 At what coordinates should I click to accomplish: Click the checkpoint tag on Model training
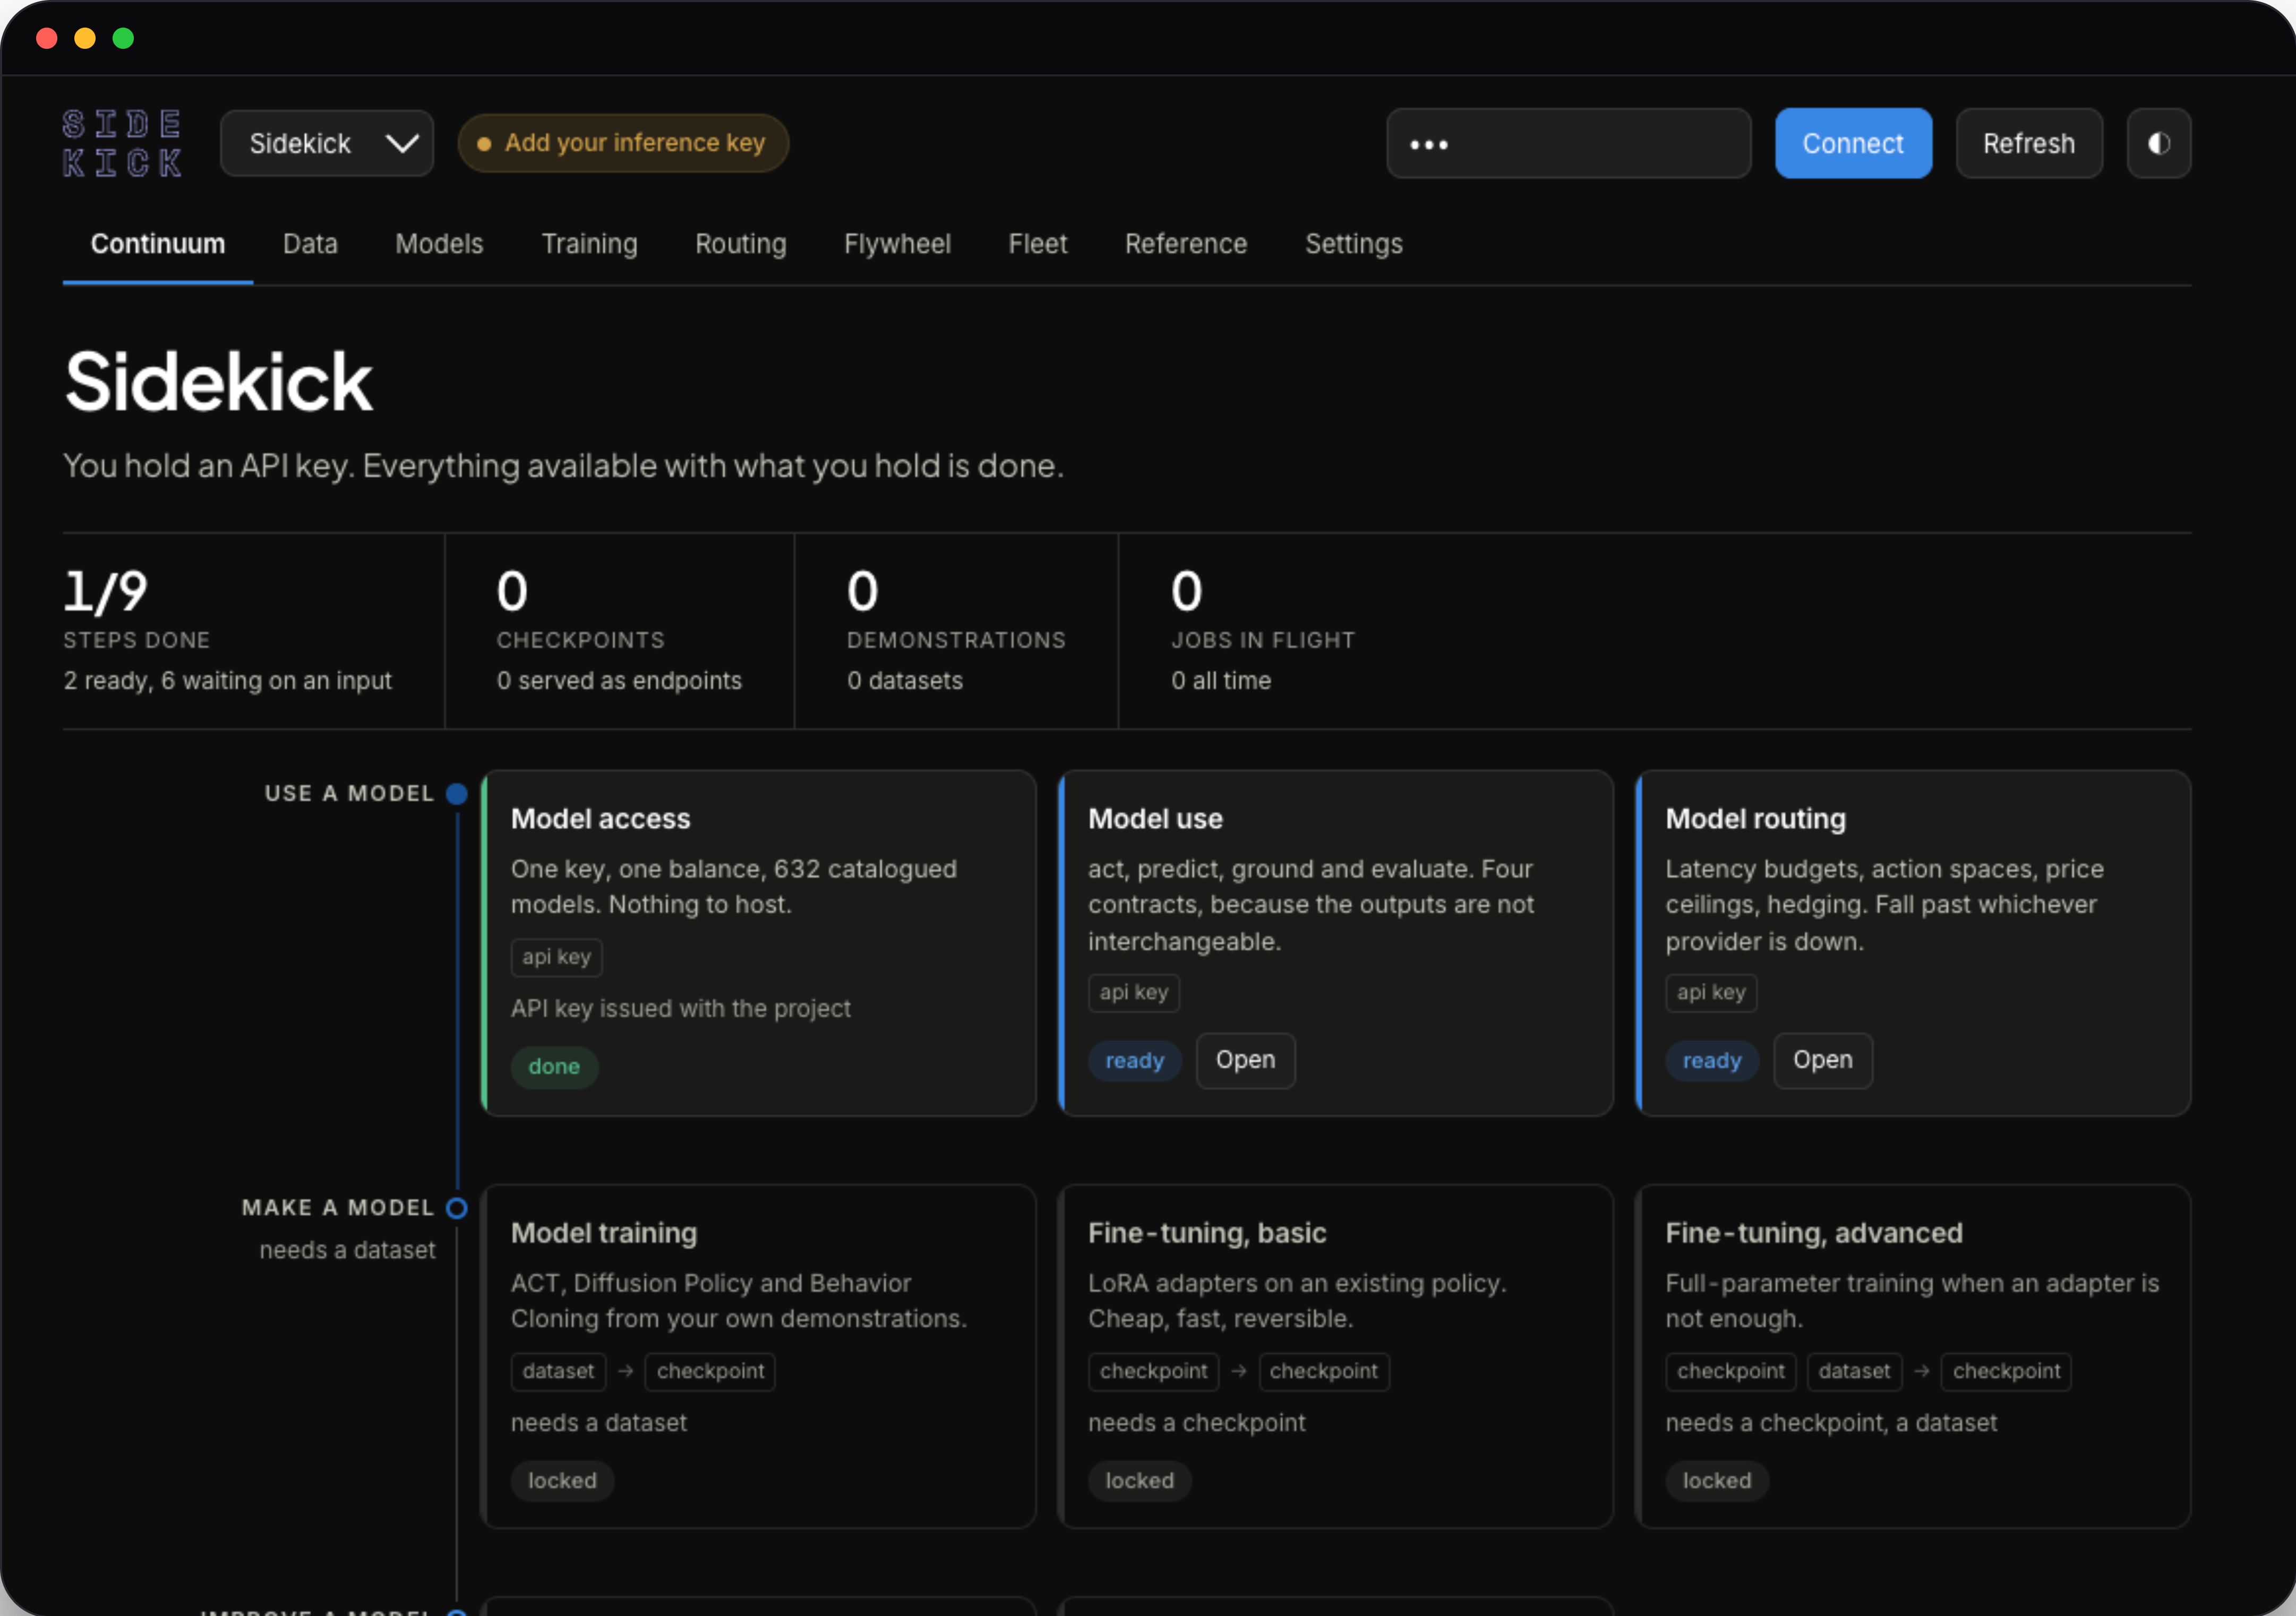click(710, 1371)
